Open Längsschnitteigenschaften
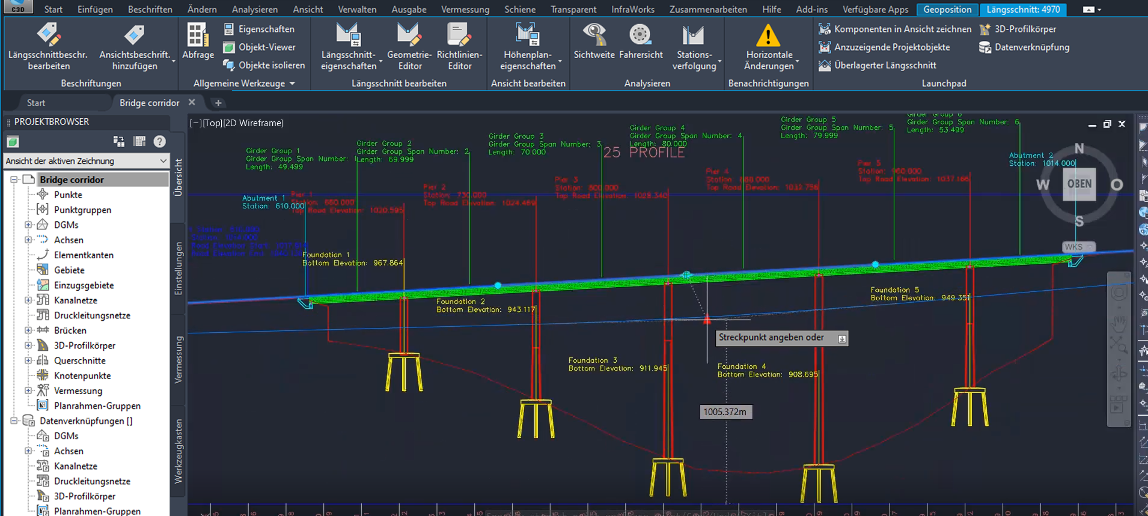 349,47
